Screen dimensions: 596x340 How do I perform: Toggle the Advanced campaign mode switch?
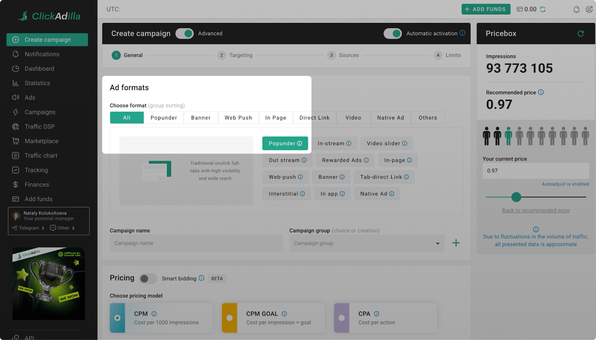pyautogui.click(x=184, y=34)
